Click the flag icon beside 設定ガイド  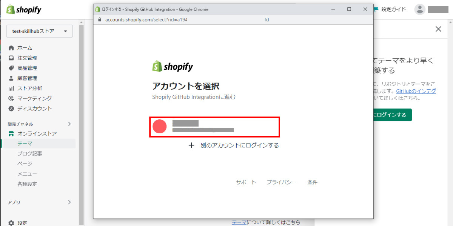point(376,9)
